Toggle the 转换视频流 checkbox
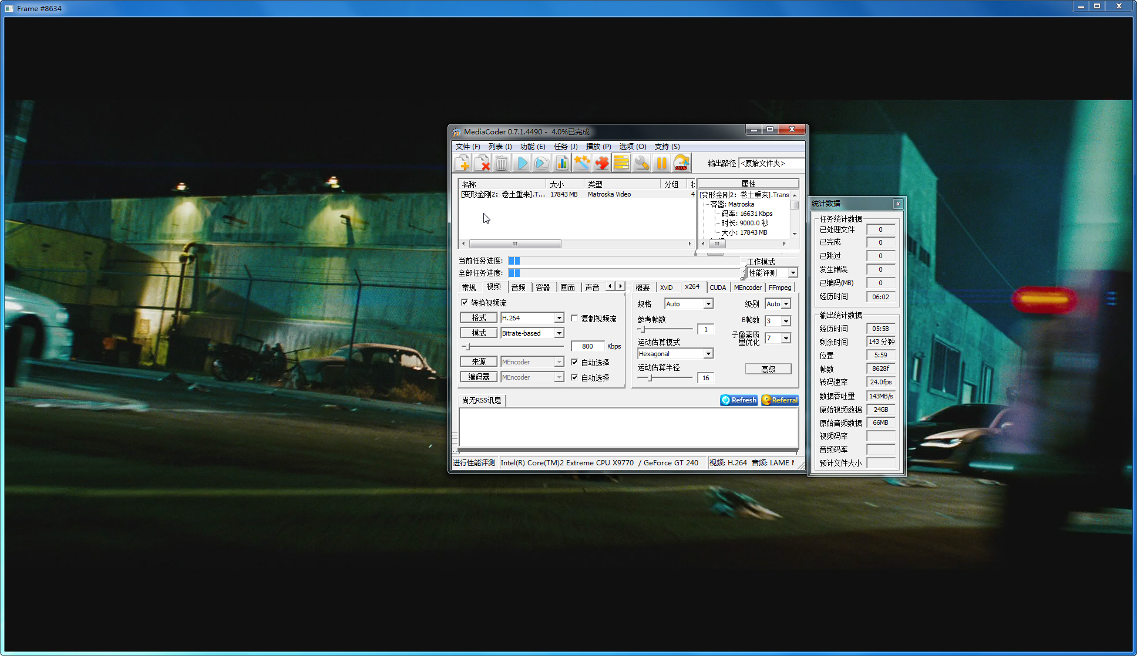1137x656 pixels. click(465, 303)
